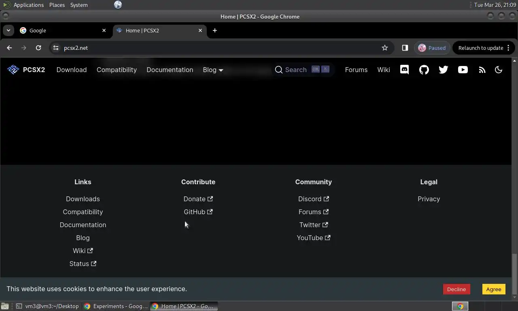The width and height of the screenshot is (518, 311).
Task: Close the Google tab
Action: tap(104, 30)
